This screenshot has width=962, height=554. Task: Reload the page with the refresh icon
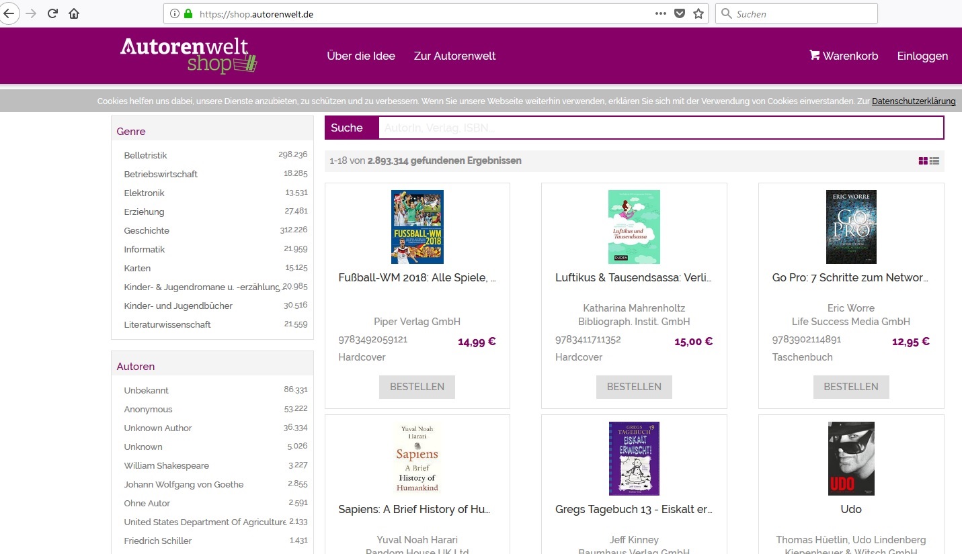coord(52,13)
